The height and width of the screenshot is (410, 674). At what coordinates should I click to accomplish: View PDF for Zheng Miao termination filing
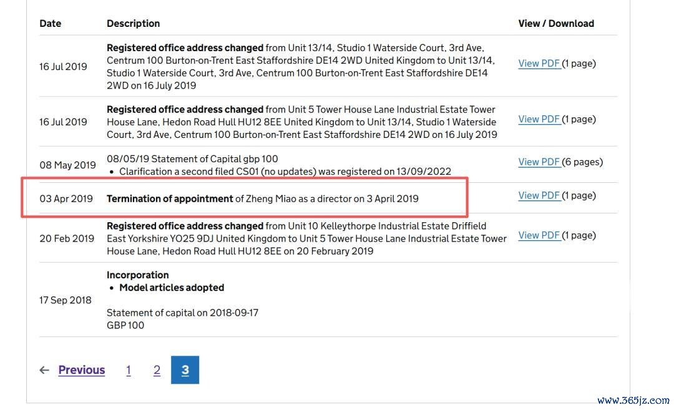539,195
